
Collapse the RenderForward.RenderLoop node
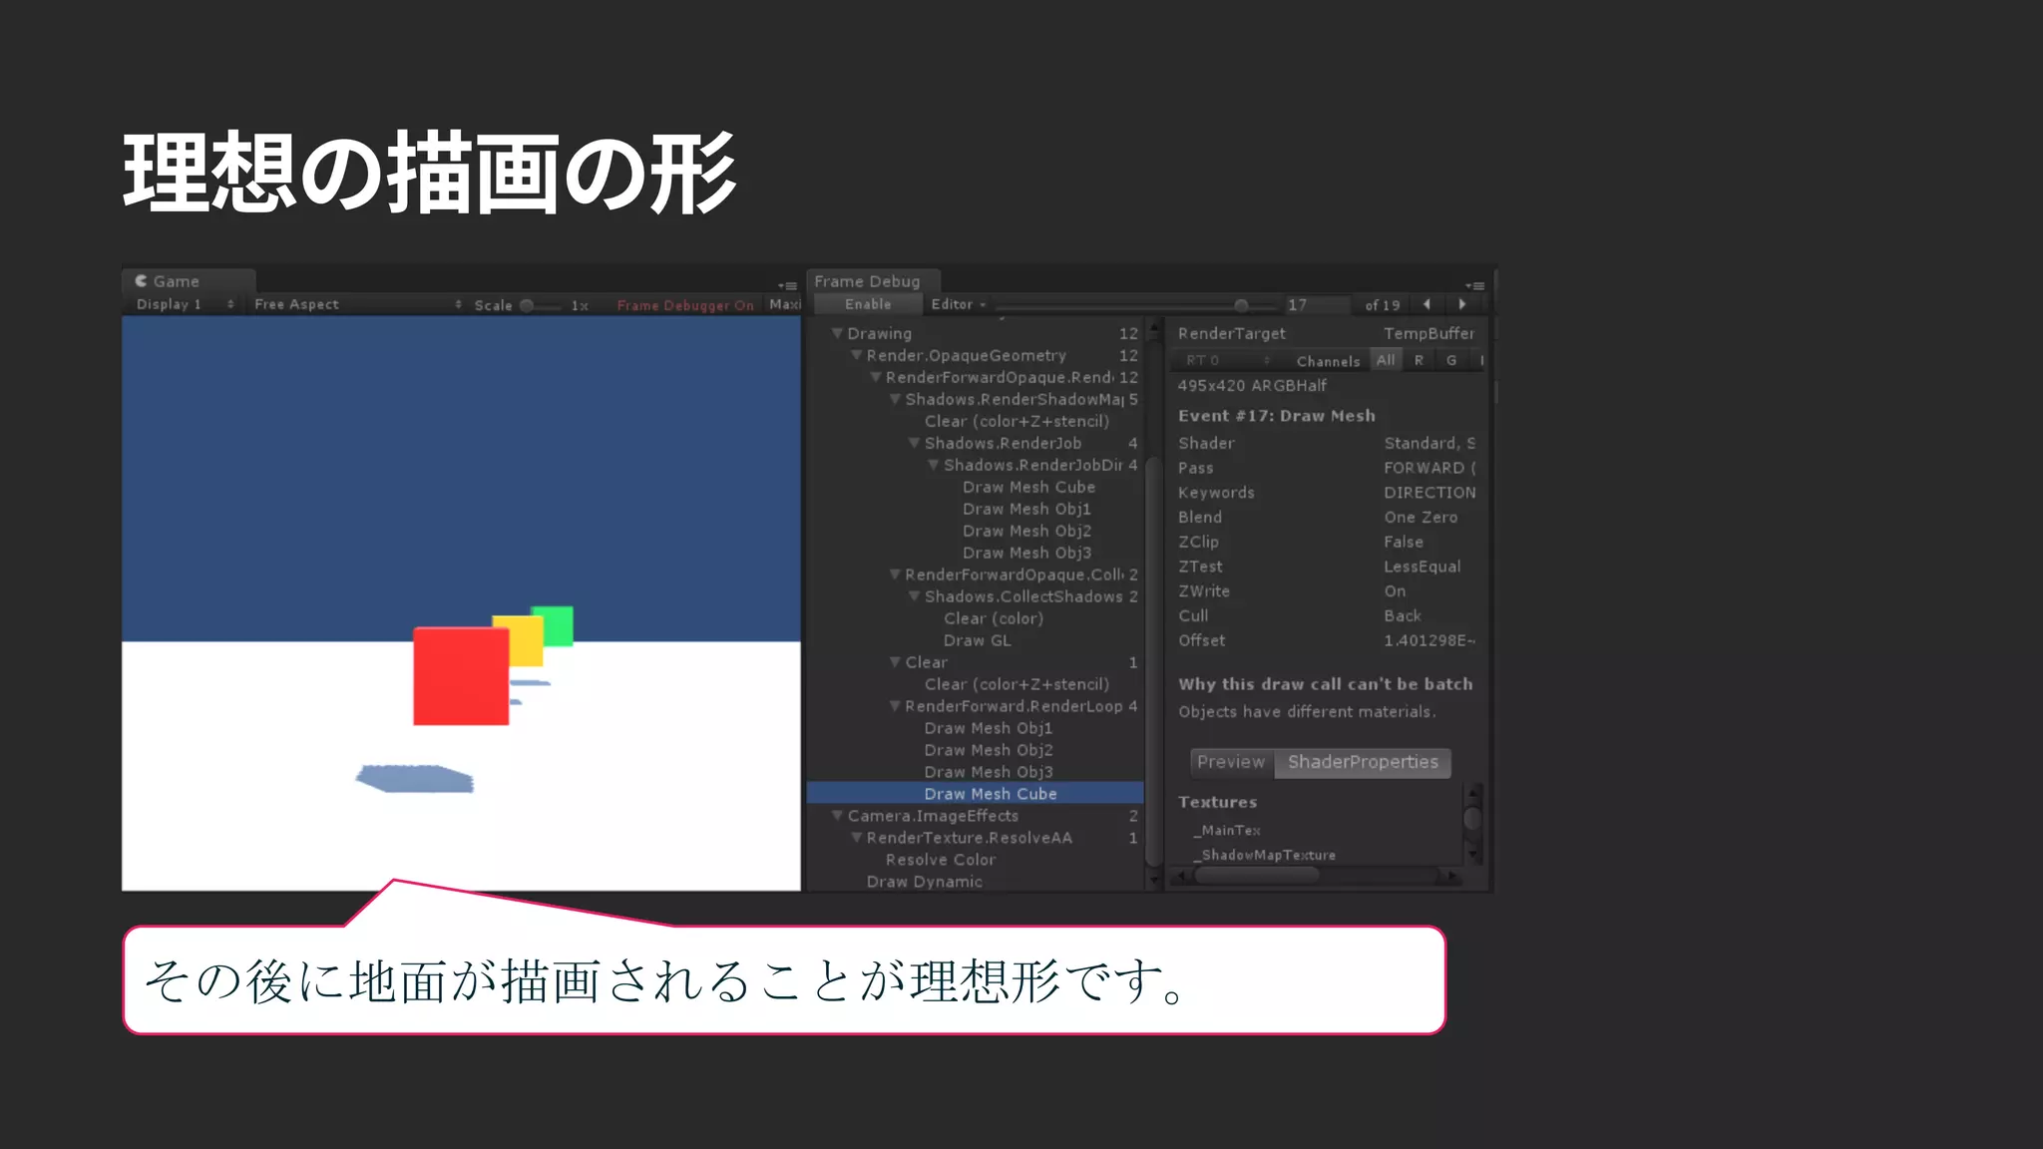point(895,706)
